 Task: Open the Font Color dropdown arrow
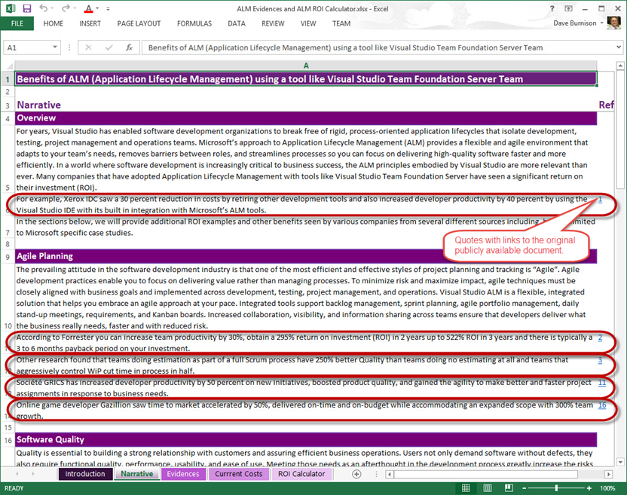(97, 8)
